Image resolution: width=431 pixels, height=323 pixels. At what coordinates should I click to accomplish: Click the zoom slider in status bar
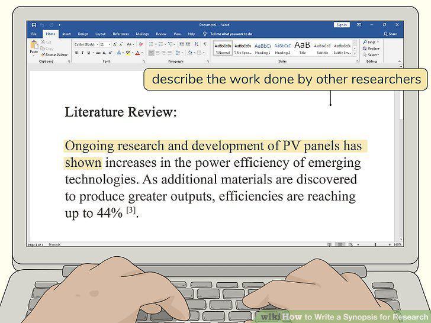tap(375, 244)
